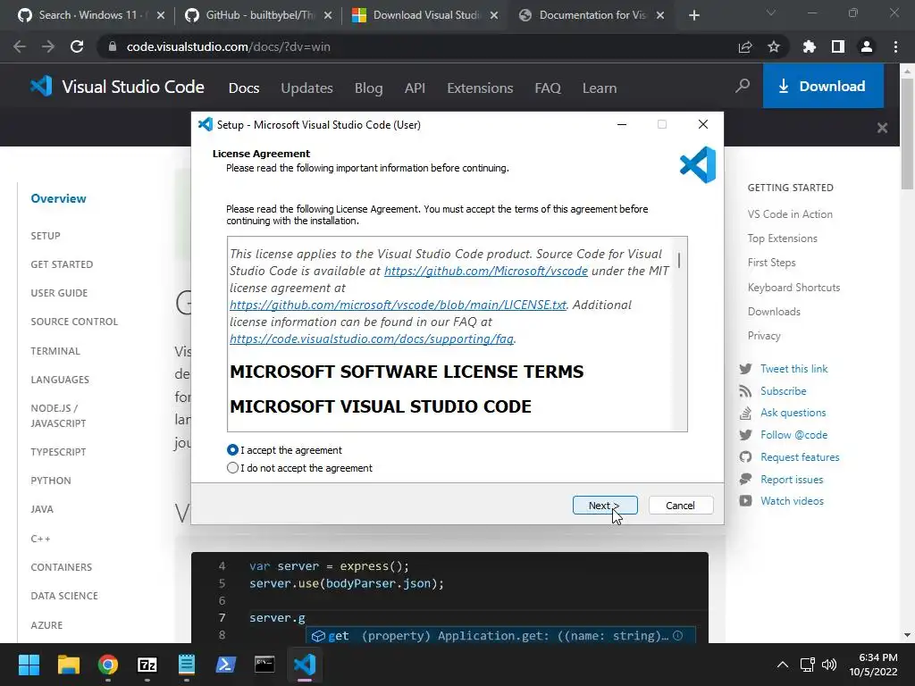Open the browser extensions puzzle icon
This screenshot has height=686, width=915.
click(809, 46)
